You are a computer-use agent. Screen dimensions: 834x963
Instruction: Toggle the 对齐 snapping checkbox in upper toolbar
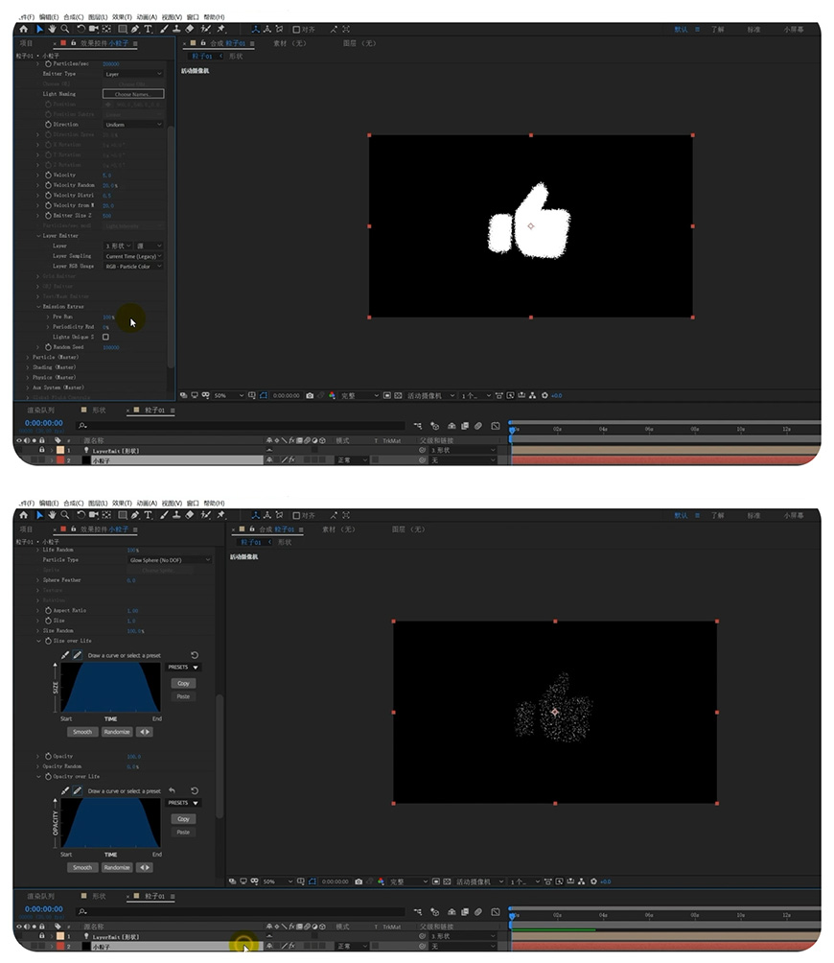pyautogui.click(x=296, y=30)
